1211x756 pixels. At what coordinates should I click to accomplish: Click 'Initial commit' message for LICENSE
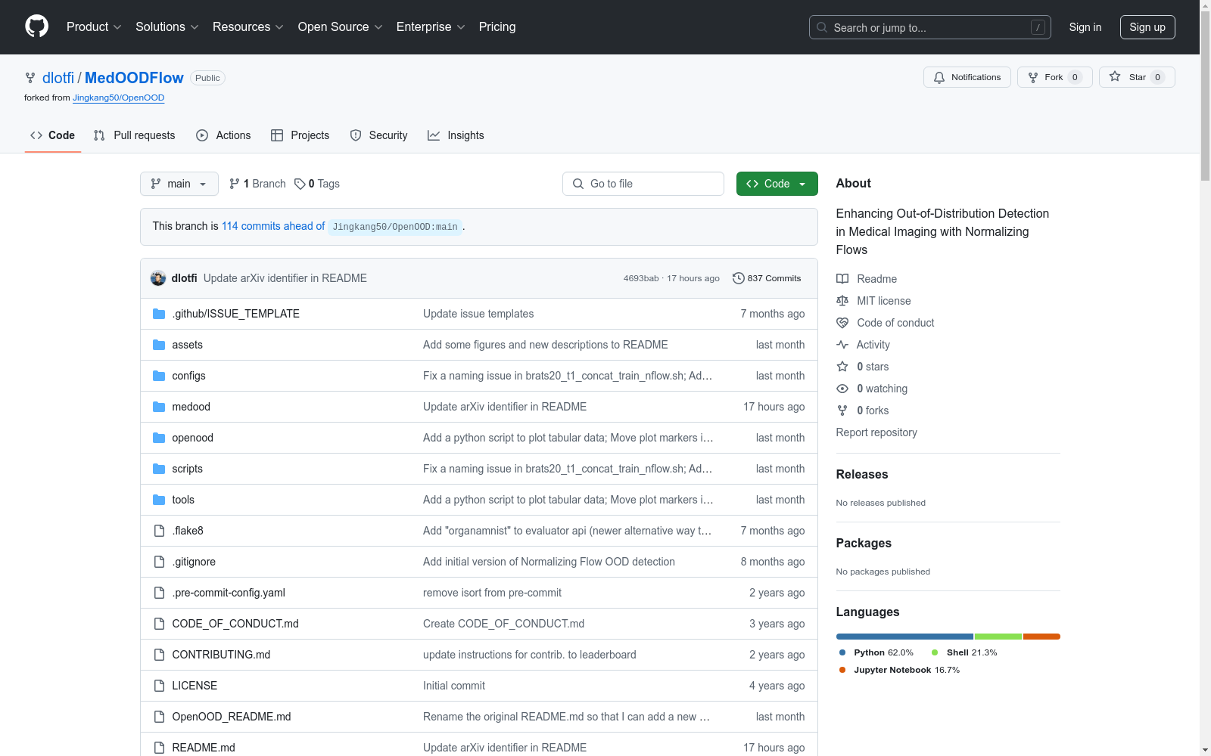[x=454, y=686]
